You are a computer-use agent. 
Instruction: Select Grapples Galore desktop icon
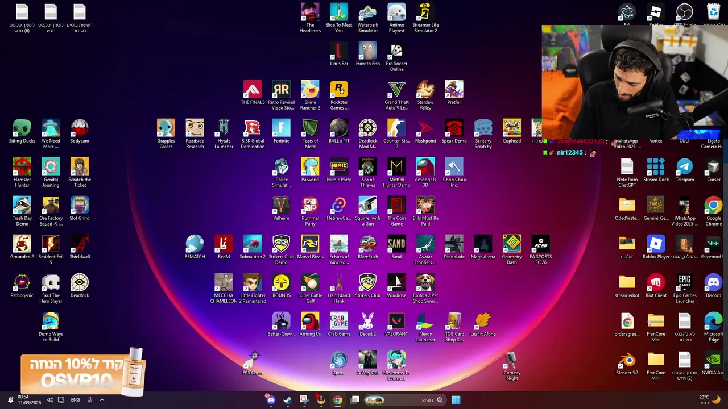coord(166,134)
